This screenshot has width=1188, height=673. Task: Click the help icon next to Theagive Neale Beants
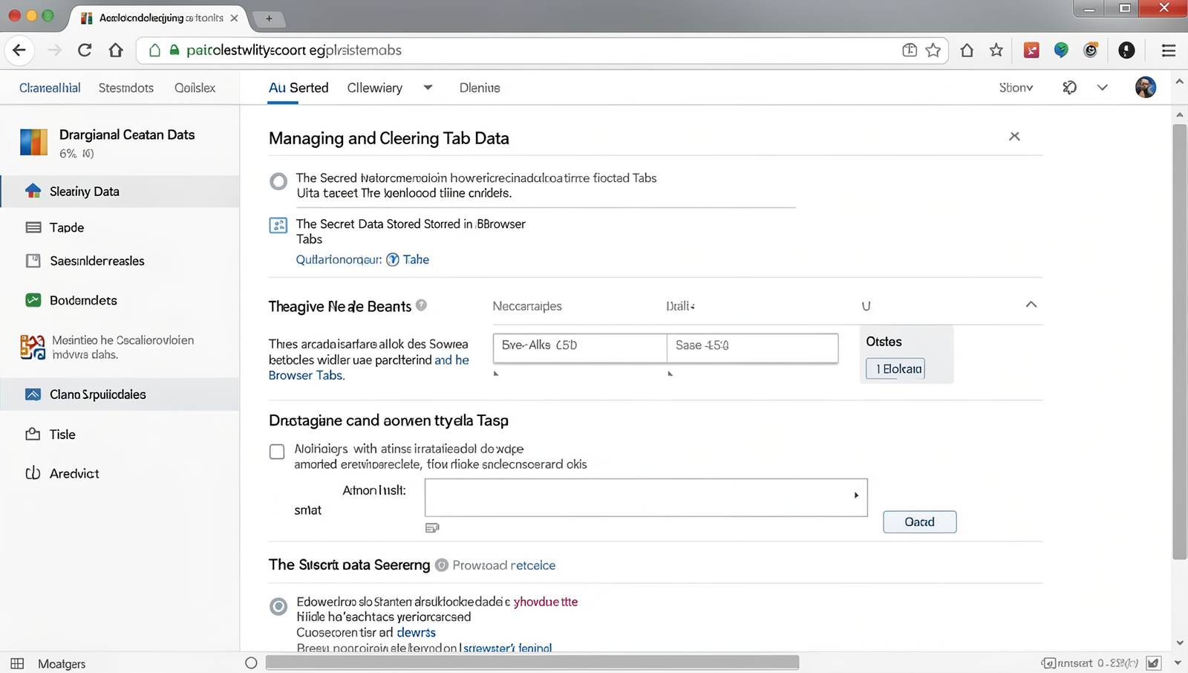[421, 305]
